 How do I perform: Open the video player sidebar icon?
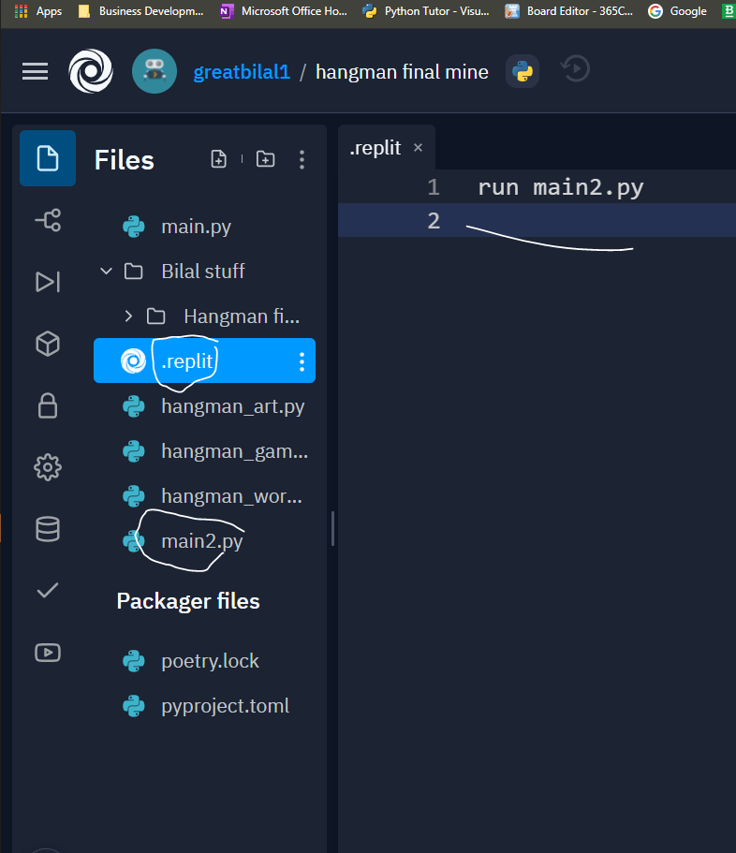(48, 653)
